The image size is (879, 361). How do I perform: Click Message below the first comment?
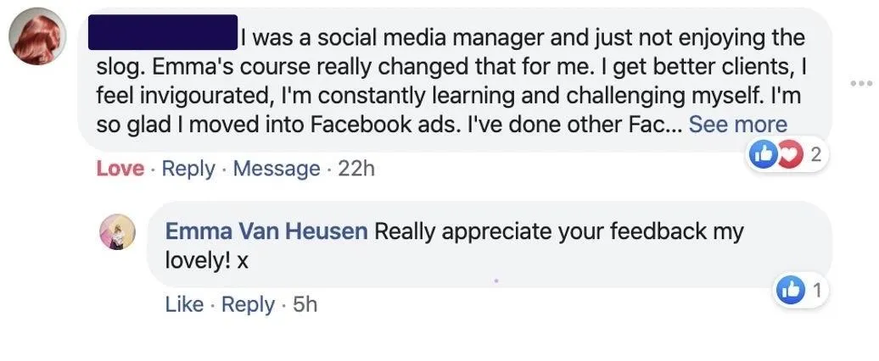(277, 169)
